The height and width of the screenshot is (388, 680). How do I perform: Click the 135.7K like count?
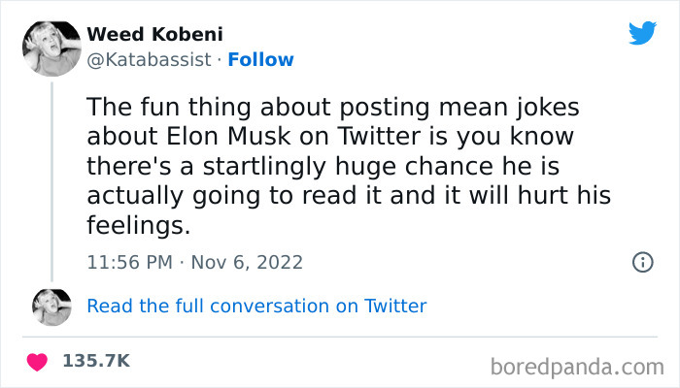[x=95, y=361]
